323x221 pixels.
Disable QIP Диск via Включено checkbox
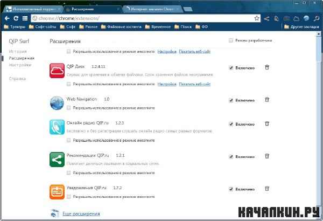pos(231,68)
